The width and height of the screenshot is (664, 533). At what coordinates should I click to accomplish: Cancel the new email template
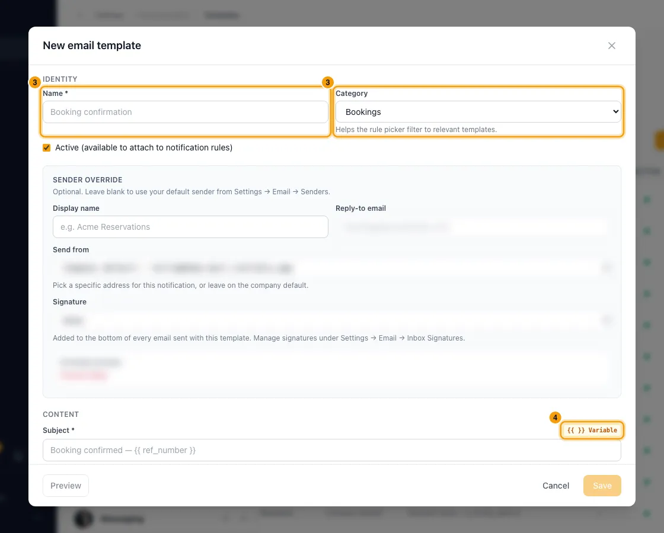(556, 486)
